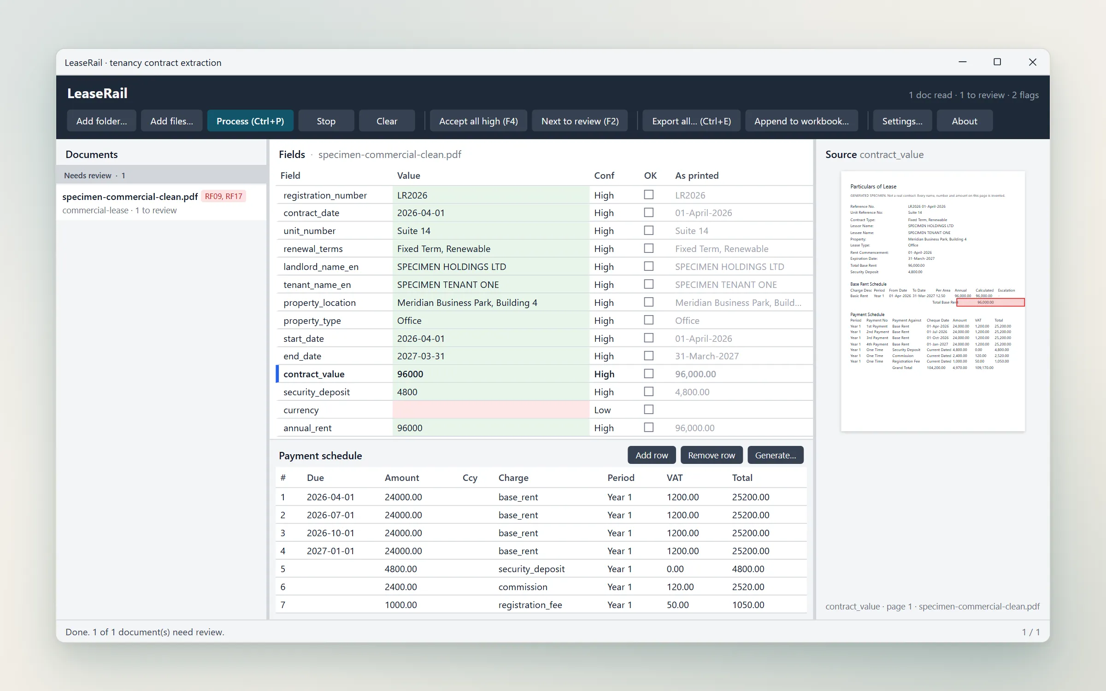Click the registration_fee charge cell
The image size is (1106, 691).
(530, 604)
